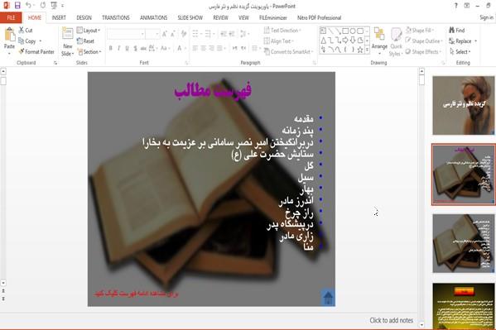Viewport: 496px width, 330px height.
Task: Select the Right Arrow block shape
Action: click(x=345, y=41)
